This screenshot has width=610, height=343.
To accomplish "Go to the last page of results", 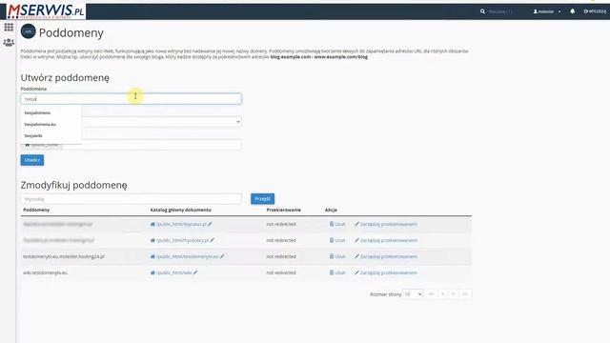I will point(465,294).
